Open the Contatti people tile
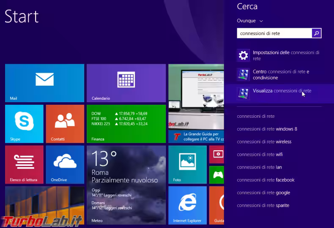 [x=65, y=123]
